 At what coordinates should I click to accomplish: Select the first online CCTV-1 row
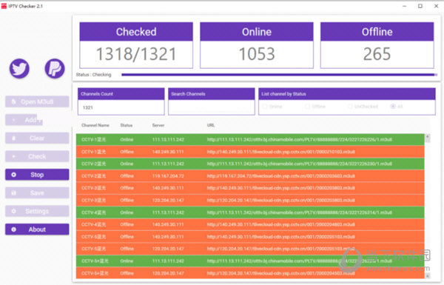click(x=250, y=140)
